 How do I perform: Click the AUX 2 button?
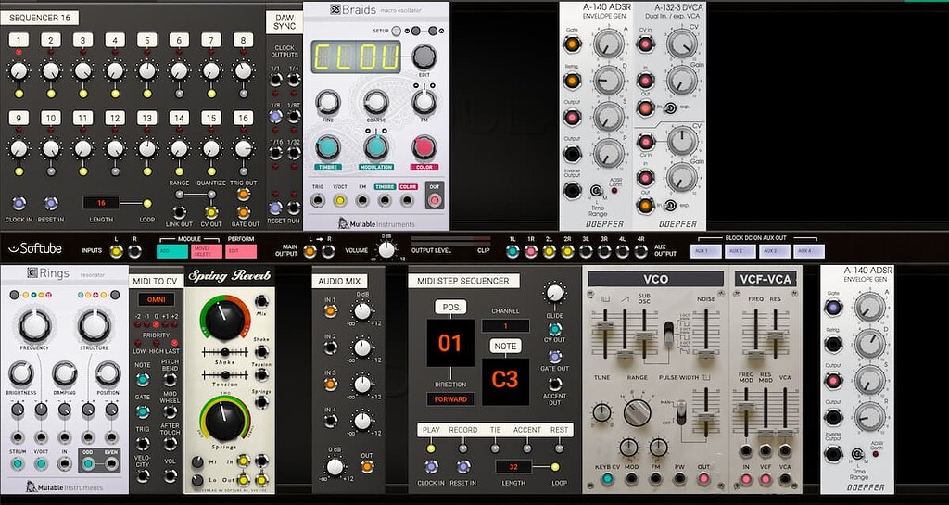(740, 250)
